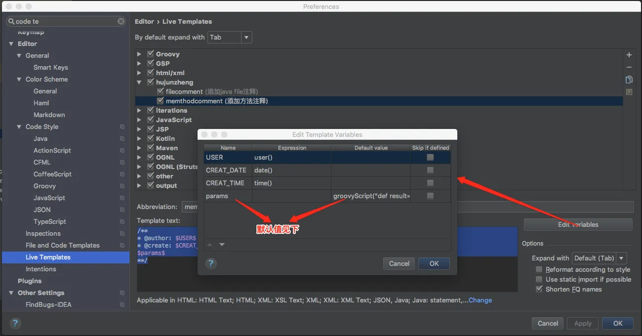Click the CREAT_TIME variable name cell
642x336 pixels.
228,183
